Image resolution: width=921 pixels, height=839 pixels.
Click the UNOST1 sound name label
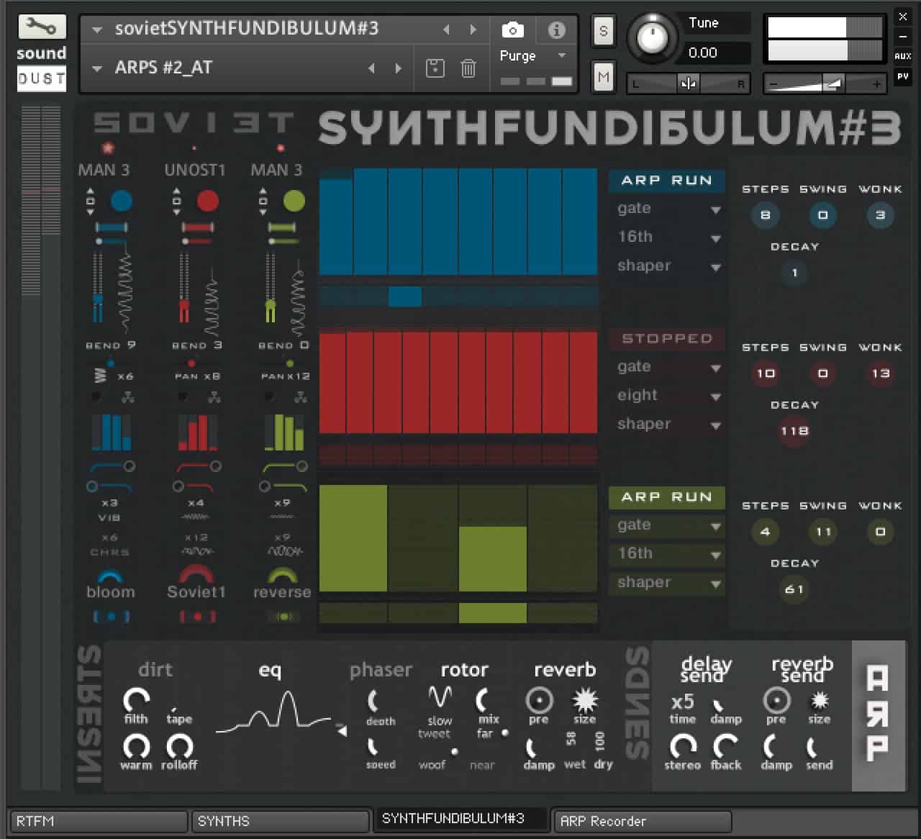195,171
